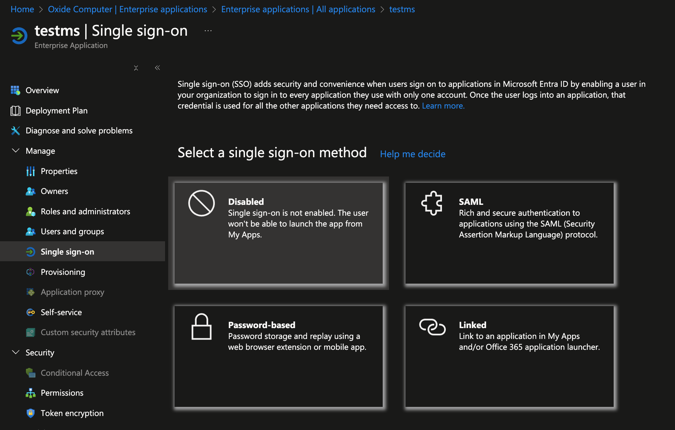The height and width of the screenshot is (430, 675).
Task: Choose the Disabled sign-on method card
Action: pyautogui.click(x=279, y=233)
